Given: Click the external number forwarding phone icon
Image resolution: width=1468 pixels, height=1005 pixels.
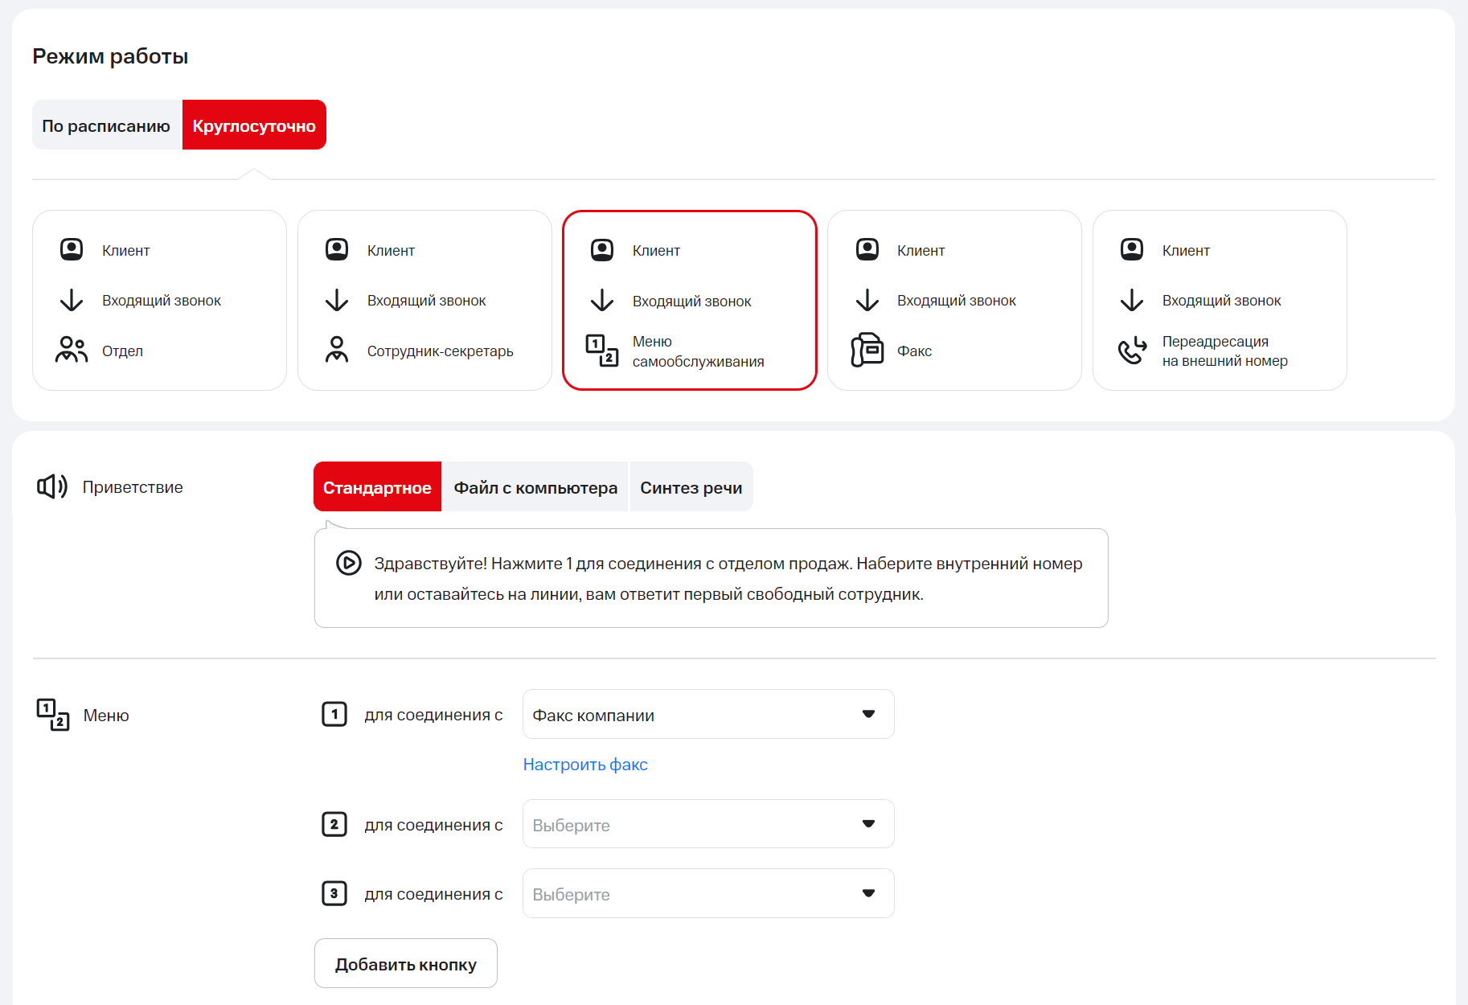Looking at the screenshot, I should [x=1132, y=351].
